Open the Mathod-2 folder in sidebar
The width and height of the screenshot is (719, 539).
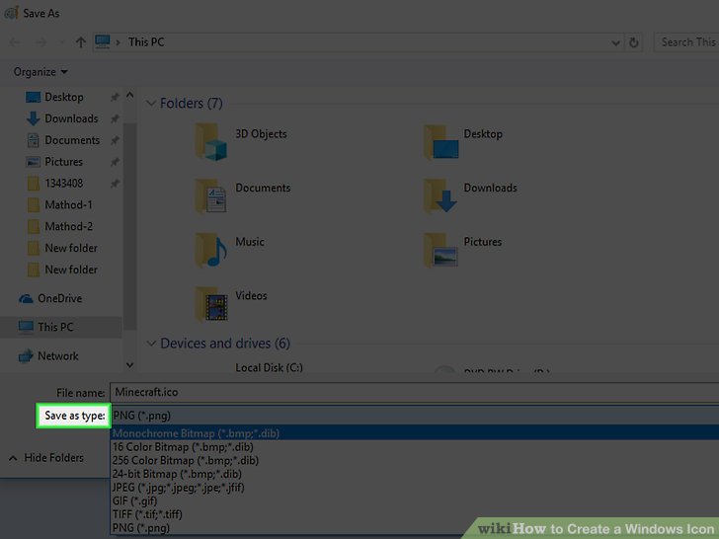68,226
